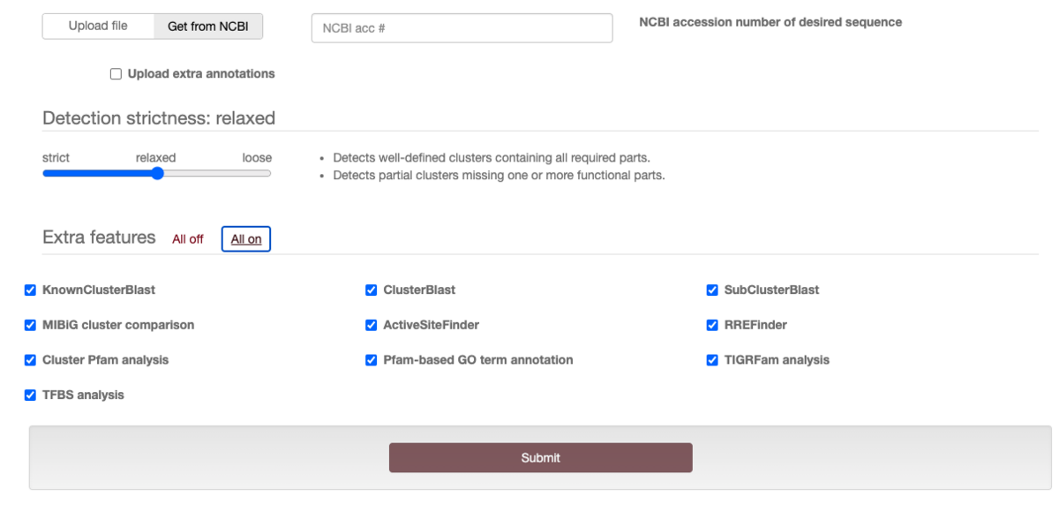This screenshot has height=505, width=1059.
Task: Uncheck TIGRFam analysis
Action: (x=712, y=360)
